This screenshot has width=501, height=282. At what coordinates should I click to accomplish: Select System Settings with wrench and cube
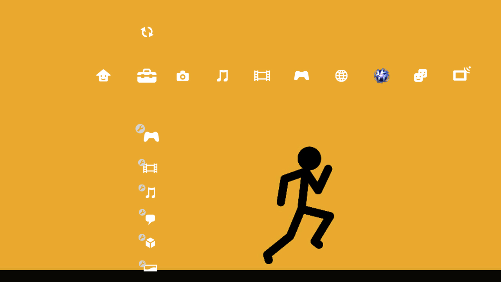click(x=147, y=241)
